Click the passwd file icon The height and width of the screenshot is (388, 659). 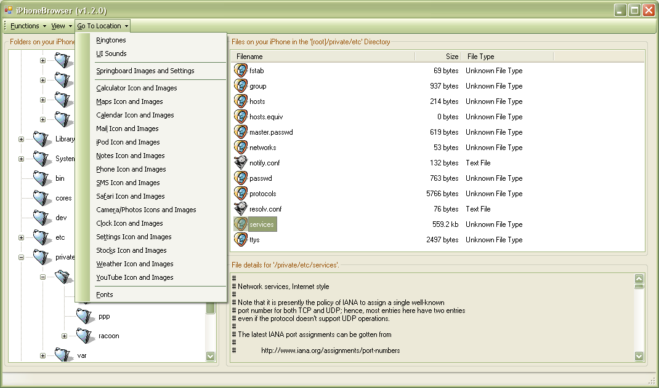tap(241, 178)
